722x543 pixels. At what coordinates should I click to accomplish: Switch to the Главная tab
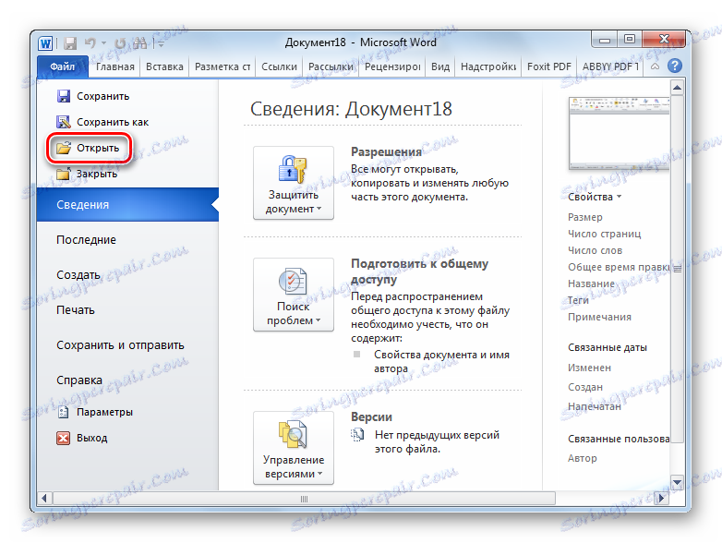(x=115, y=66)
